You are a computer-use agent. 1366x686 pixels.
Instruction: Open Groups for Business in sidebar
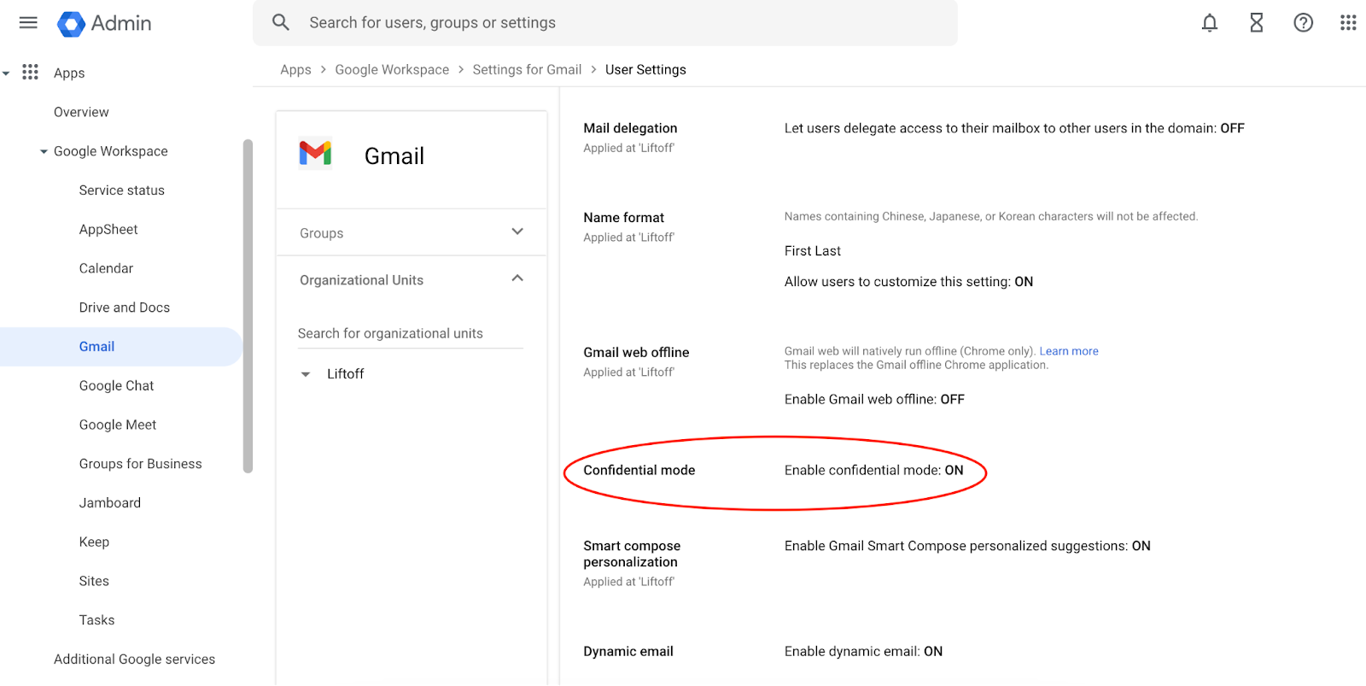pyautogui.click(x=140, y=464)
